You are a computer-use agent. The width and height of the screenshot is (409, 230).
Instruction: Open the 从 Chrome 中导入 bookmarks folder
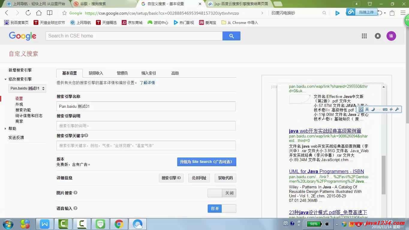240,22
